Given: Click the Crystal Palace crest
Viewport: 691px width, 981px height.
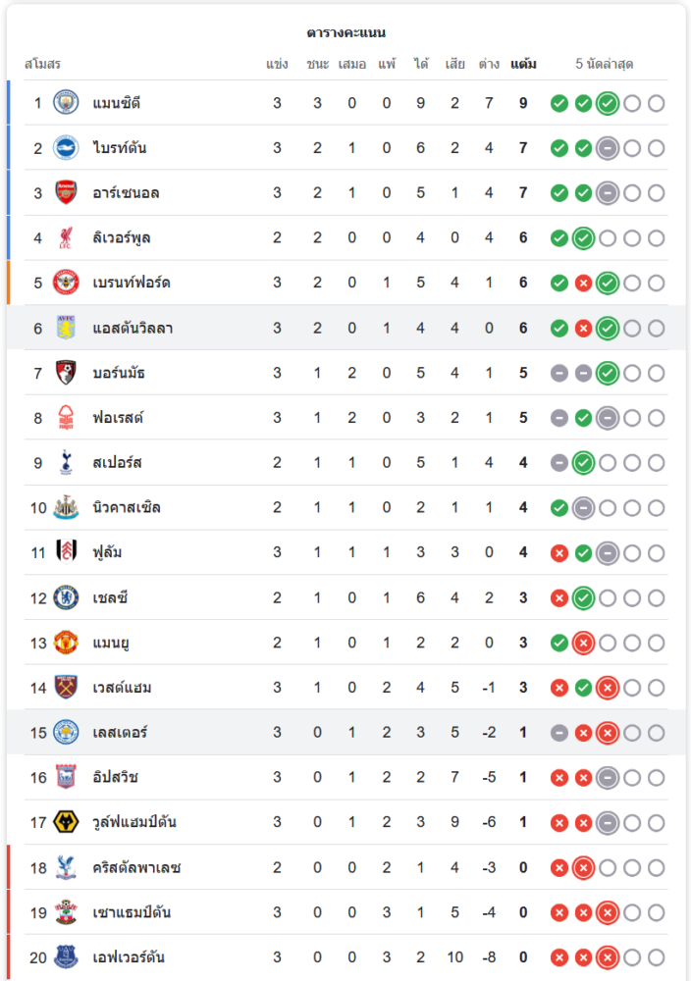Looking at the screenshot, I should [66, 867].
